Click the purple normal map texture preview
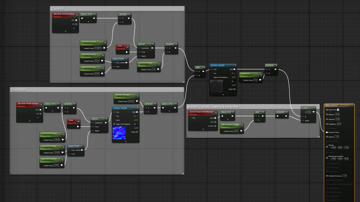The width and height of the screenshot is (360, 202). [119, 133]
